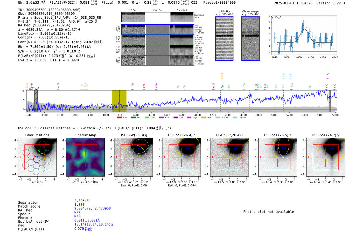Select the CIII legend swatch
The height and width of the screenshot is (247, 363).
[x=176, y=117]
